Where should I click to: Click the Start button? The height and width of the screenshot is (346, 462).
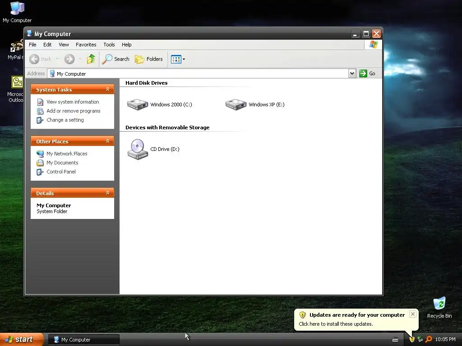22,339
